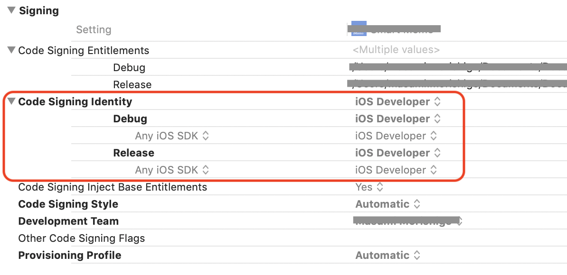This screenshot has width=567, height=275.
Task: Select the bold Release label under Code Signing Identity
Action: tap(134, 153)
